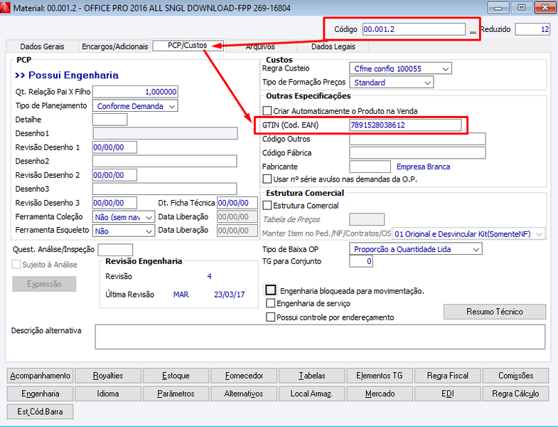Expand the Regra Custeio dropdown
The width and height of the screenshot is (558, 427).
click(x=446, y=68)
